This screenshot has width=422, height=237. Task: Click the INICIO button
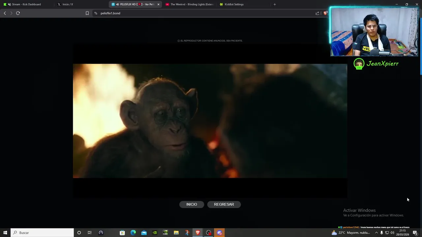pyautogui.click(x=192, y=204)
